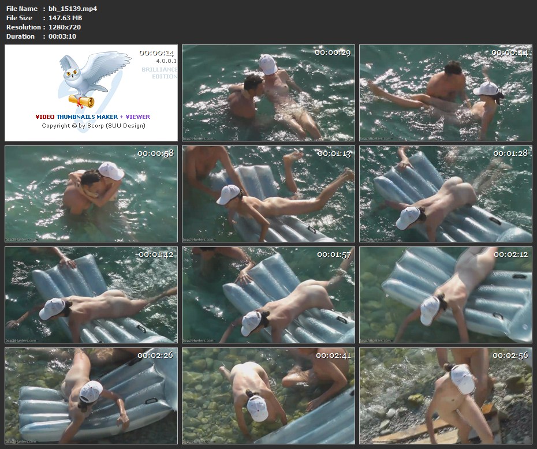
Task: Click the VIDEO THUMBNAILS MAKER + VIEWER title
Action: [92, 117]
